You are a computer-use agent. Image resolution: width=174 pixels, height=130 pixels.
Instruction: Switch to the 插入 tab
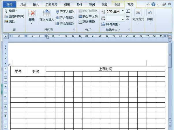[x=36, y=4]
